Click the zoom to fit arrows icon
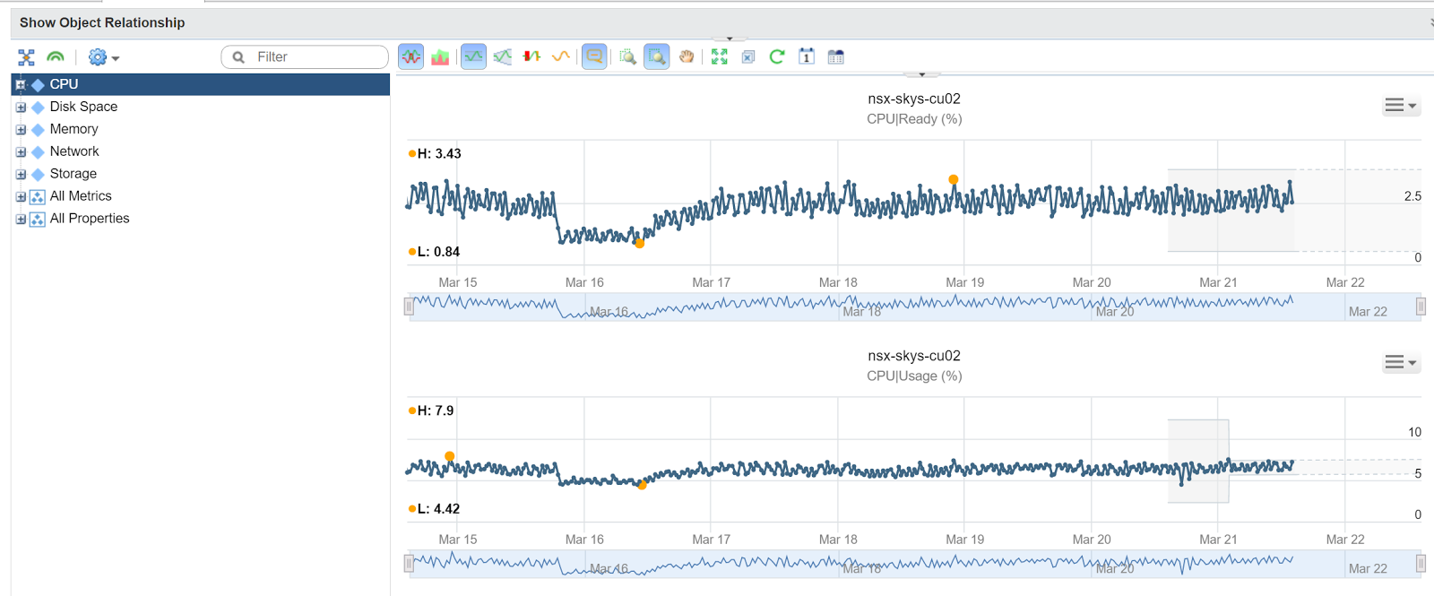The width and height of the screenshot is (1434, 596). [x=719, y=57]
